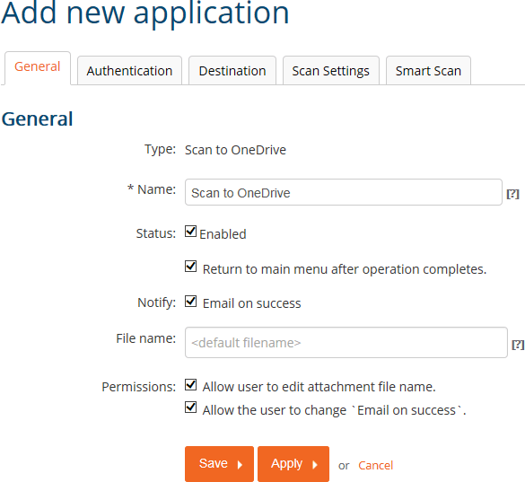This screenshot has width=525, height=482.
Task: Click the 'File name:' label
Action: click(146, 338)
